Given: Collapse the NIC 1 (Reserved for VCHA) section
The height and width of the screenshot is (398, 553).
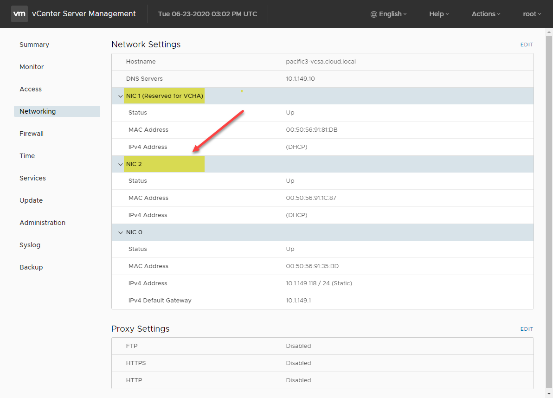Looking at the screenshot, I should (120, 96).
